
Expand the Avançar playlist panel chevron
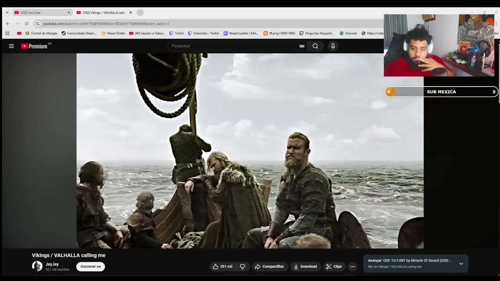461,263
